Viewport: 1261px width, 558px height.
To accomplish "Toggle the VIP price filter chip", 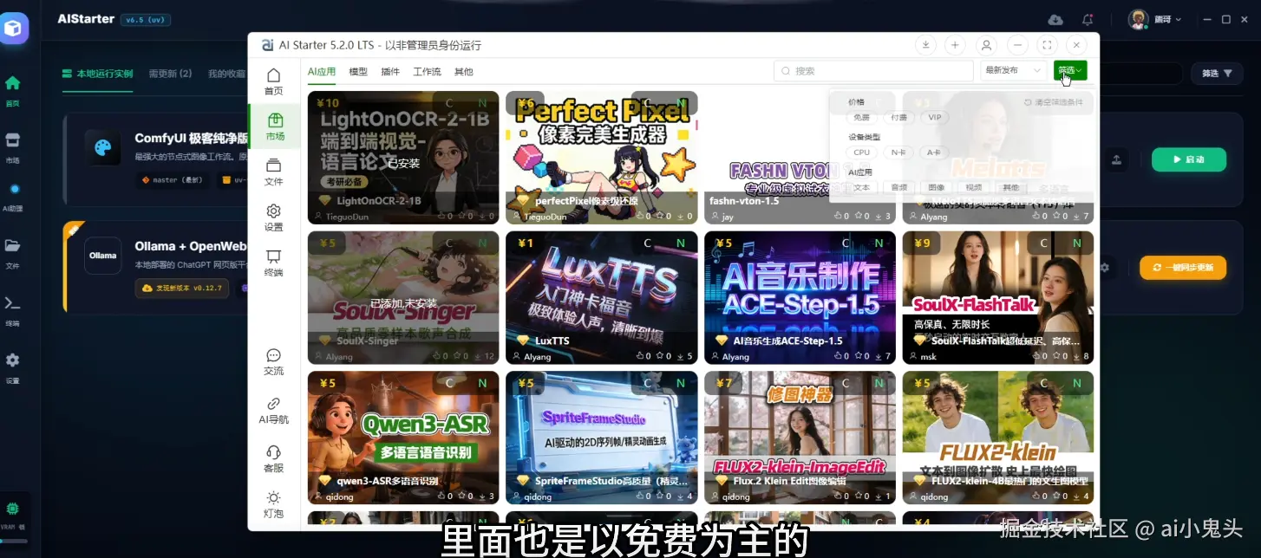I will click(x=934, y=117).
